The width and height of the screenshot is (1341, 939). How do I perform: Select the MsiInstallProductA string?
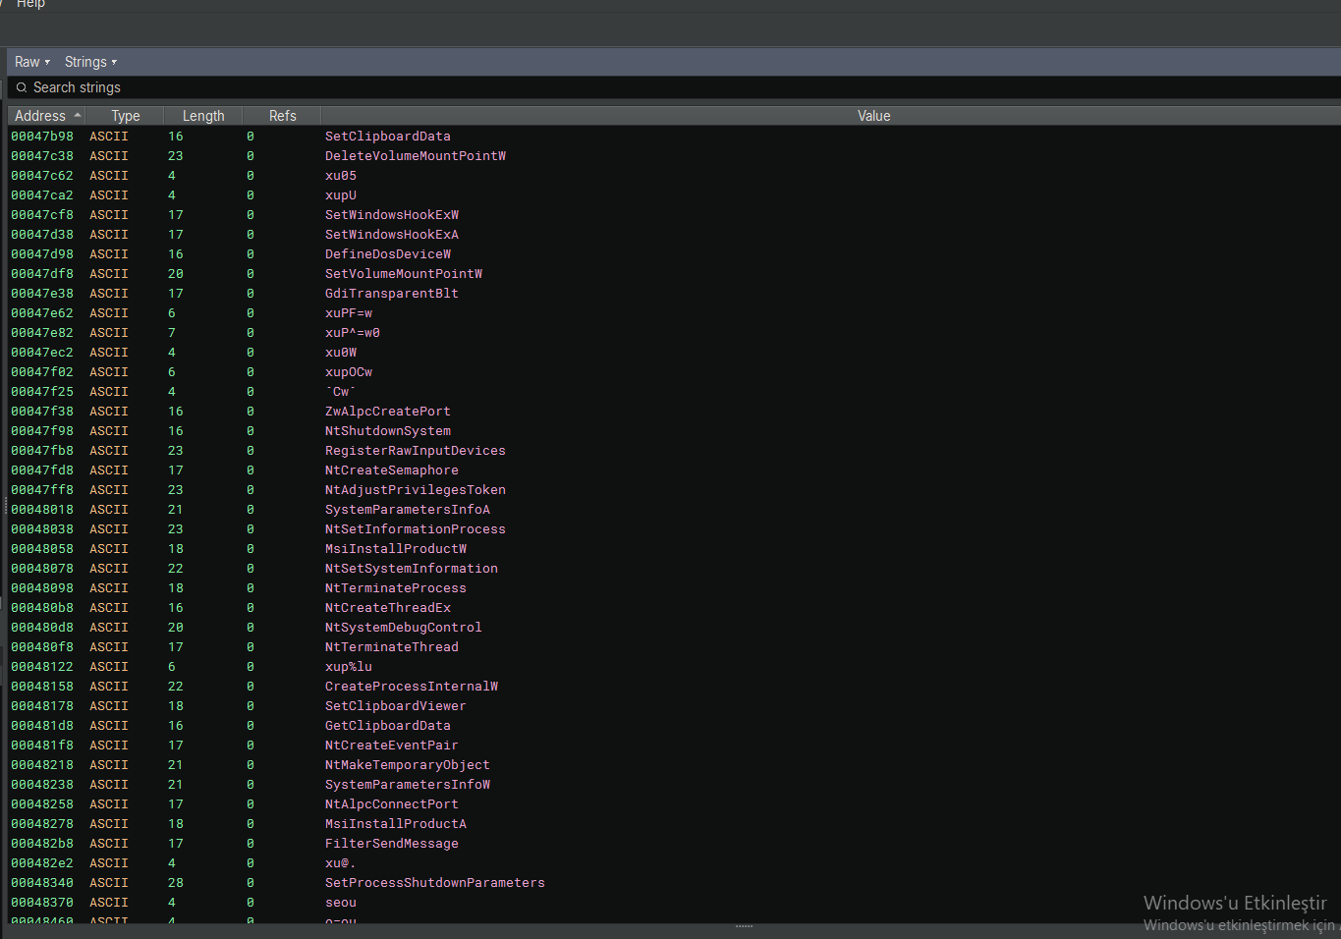(396, 824)
